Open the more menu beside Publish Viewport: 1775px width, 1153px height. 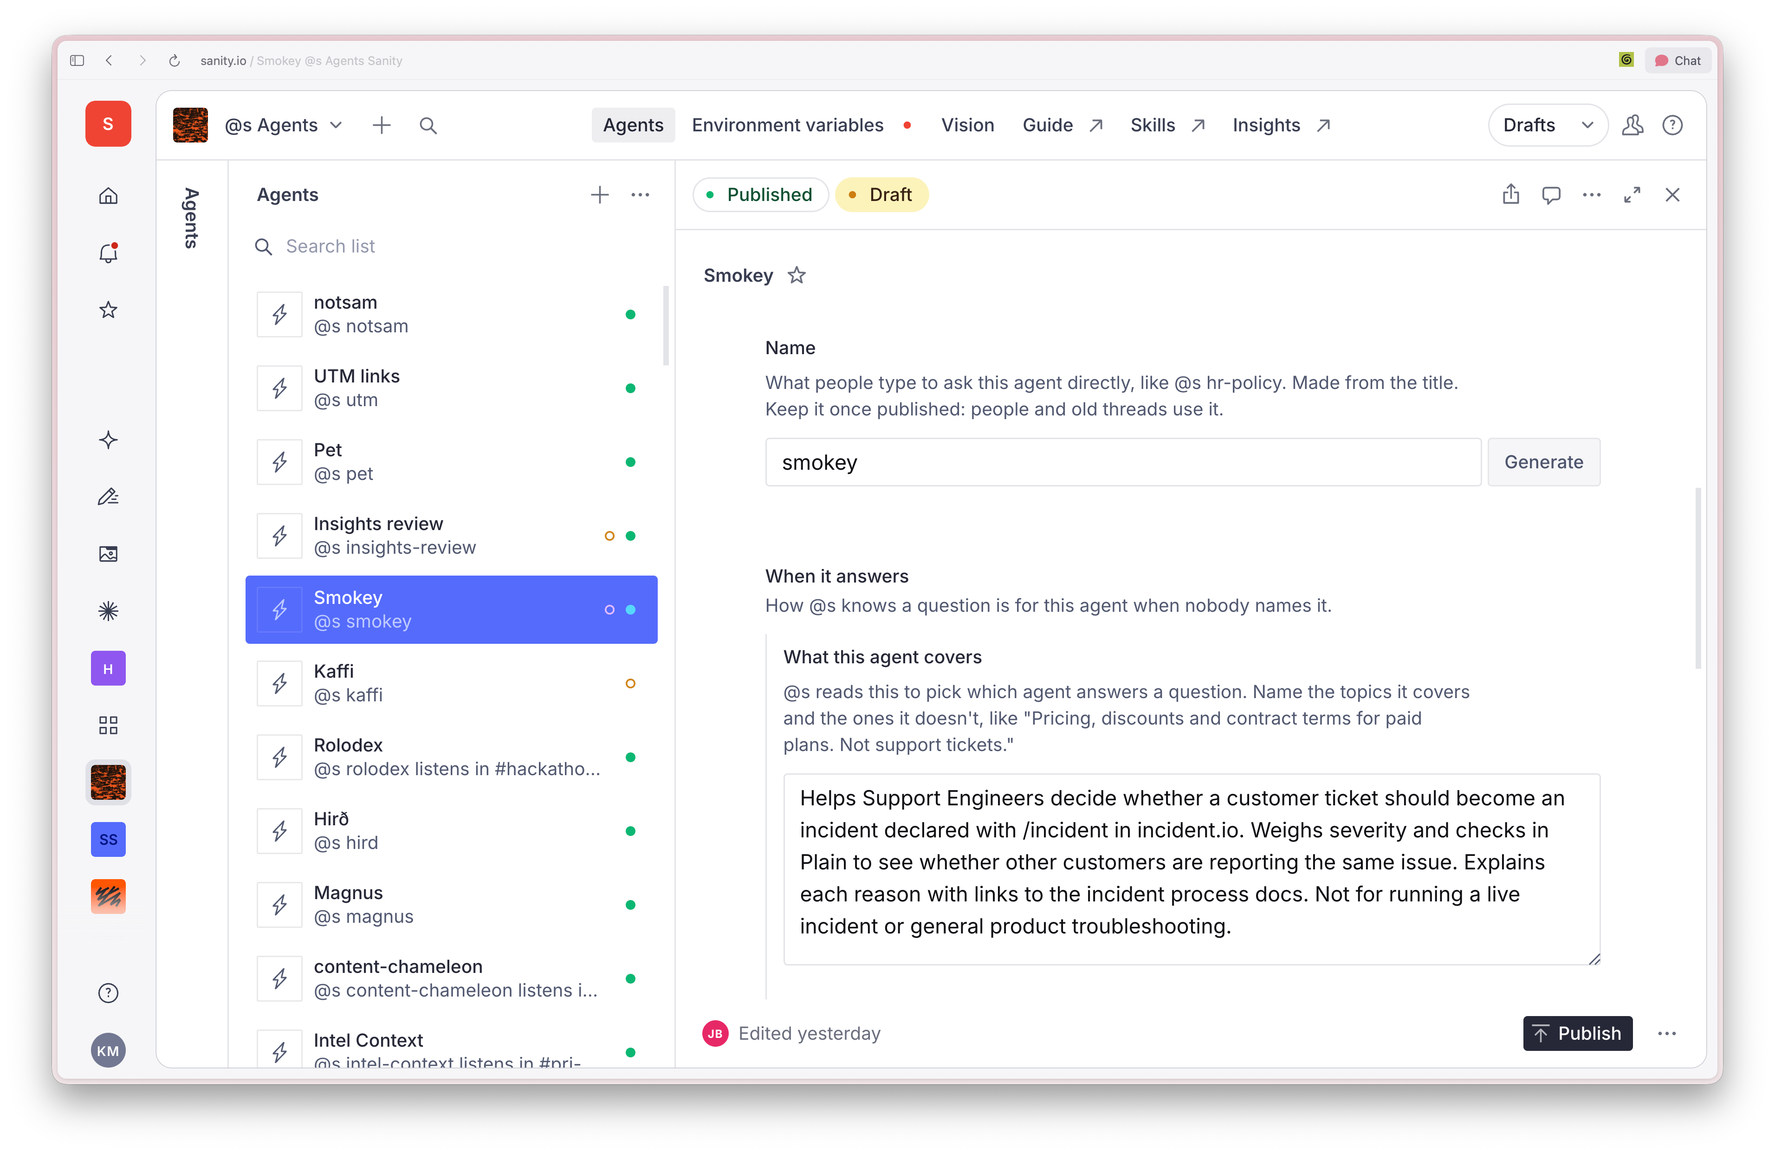pyautogui.click(x=1667, y=1033)
